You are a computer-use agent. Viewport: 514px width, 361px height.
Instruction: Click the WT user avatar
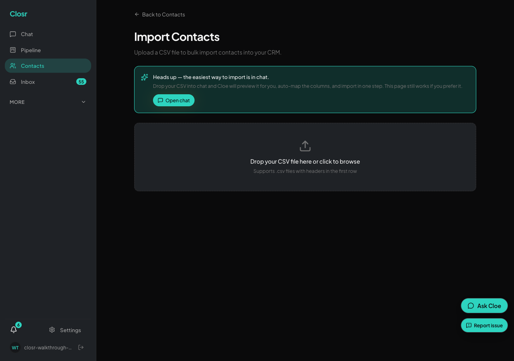coord(15,347)
